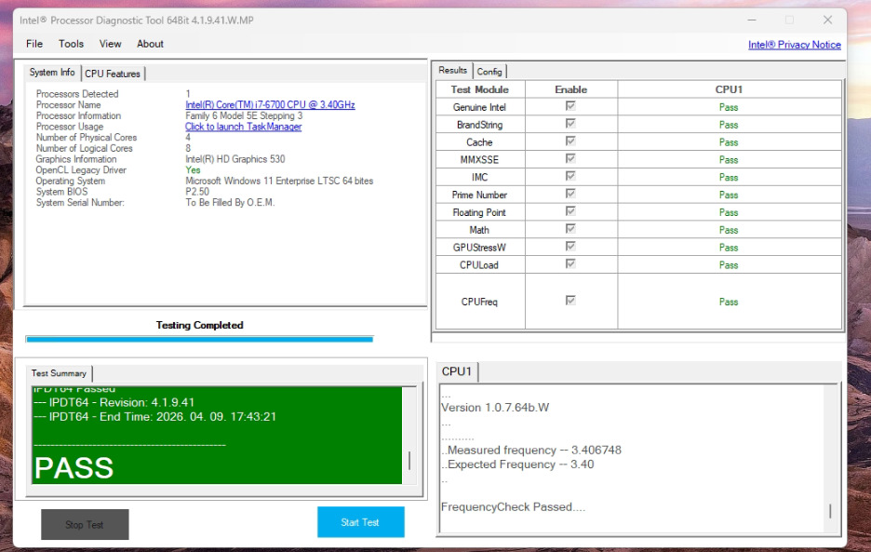Open the Intel Privacy Notice link
This screenshot has height=552, width=871.
point(795,45)
